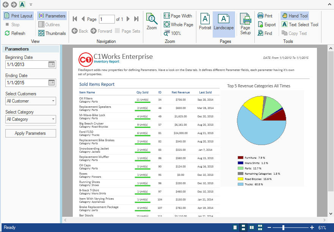The width and height of the screenshot is (334, 232).
Task: Click the Forward navigation button in ribbon
Action: pos(101,31)
